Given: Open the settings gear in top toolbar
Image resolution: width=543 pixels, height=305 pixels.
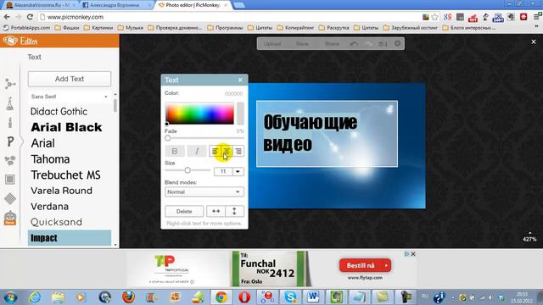Looking at the screenshot, I should (397, 43).
